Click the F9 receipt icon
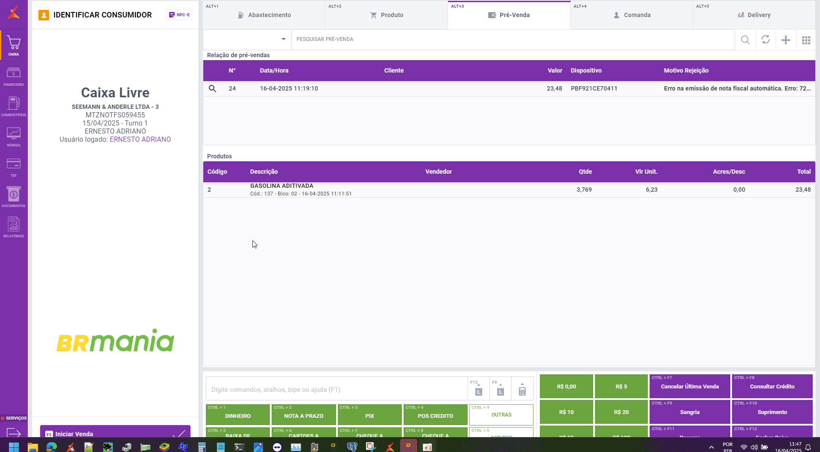 point(500,389)
